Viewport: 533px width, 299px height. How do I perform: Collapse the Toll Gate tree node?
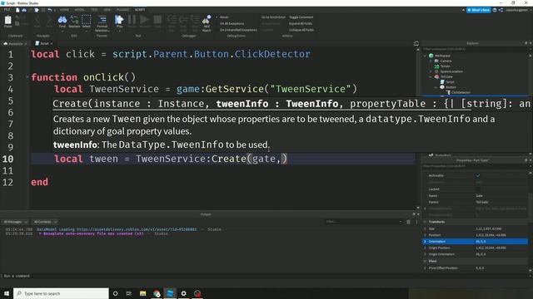click(431, 76)
